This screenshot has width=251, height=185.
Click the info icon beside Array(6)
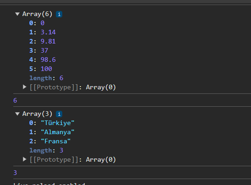(x=59, y=14)
